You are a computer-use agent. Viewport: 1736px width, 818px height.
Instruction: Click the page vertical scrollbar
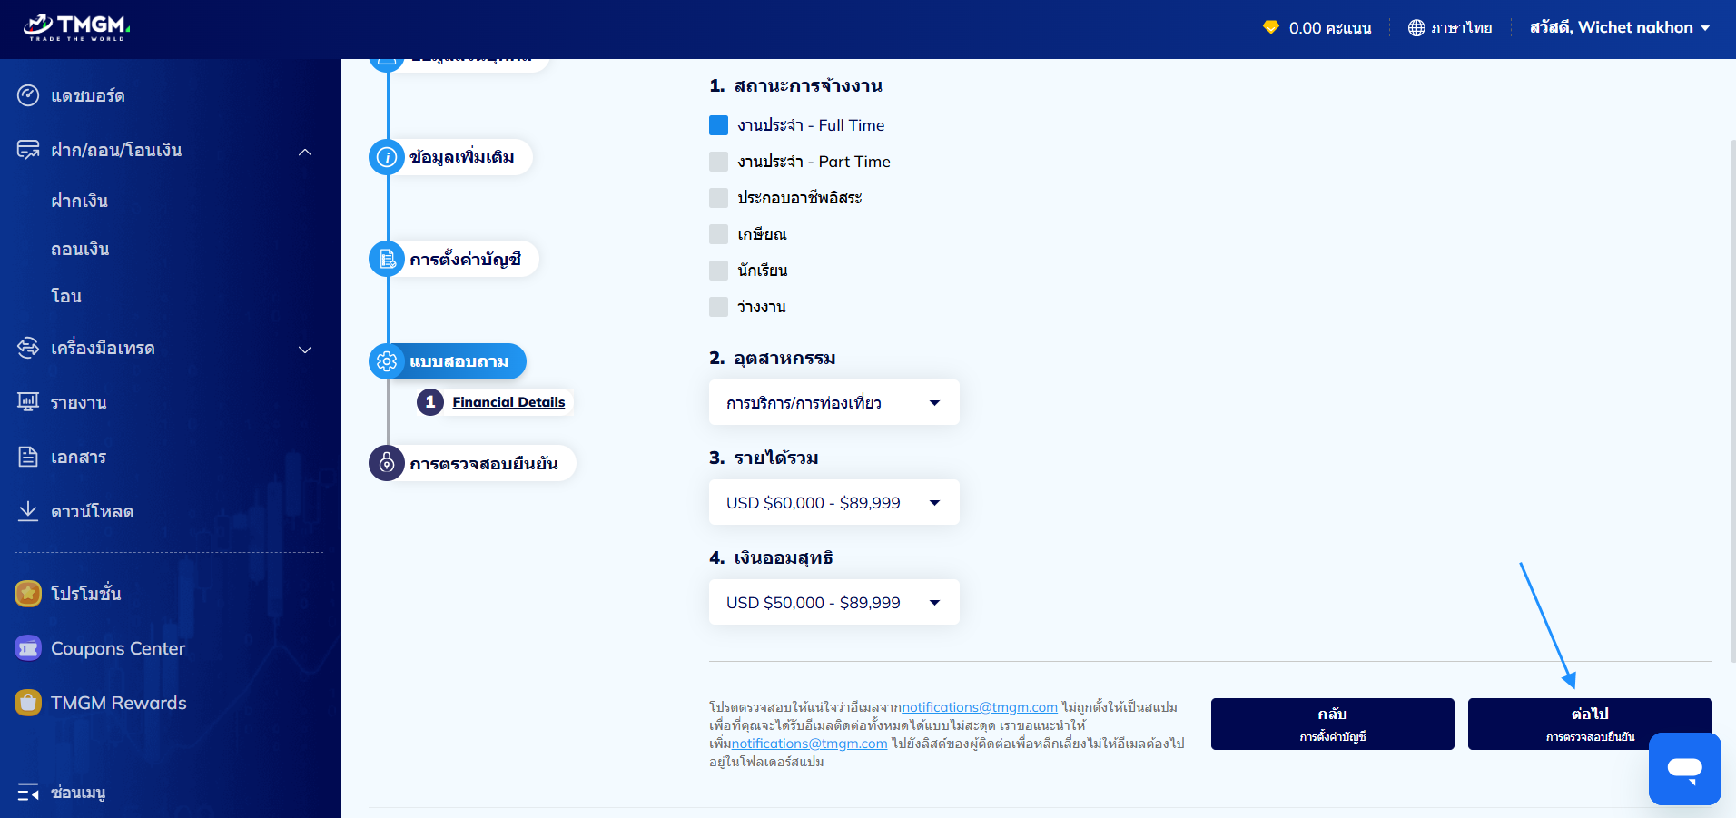[x=1732, y=399]
